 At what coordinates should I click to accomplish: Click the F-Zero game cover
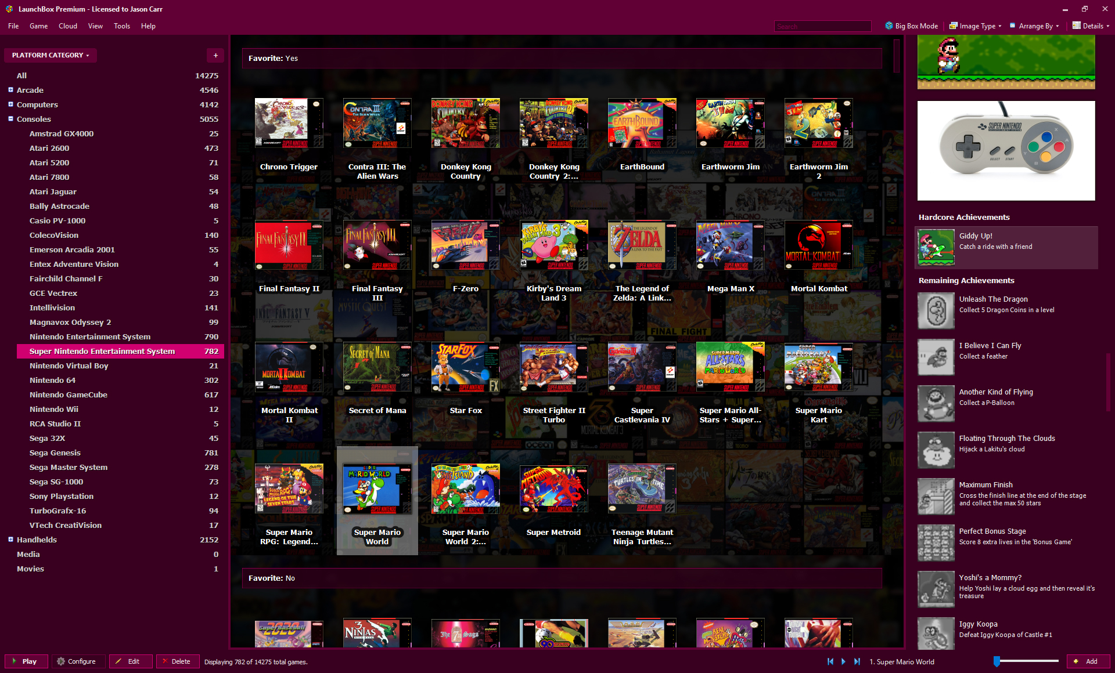pos(466,245)
